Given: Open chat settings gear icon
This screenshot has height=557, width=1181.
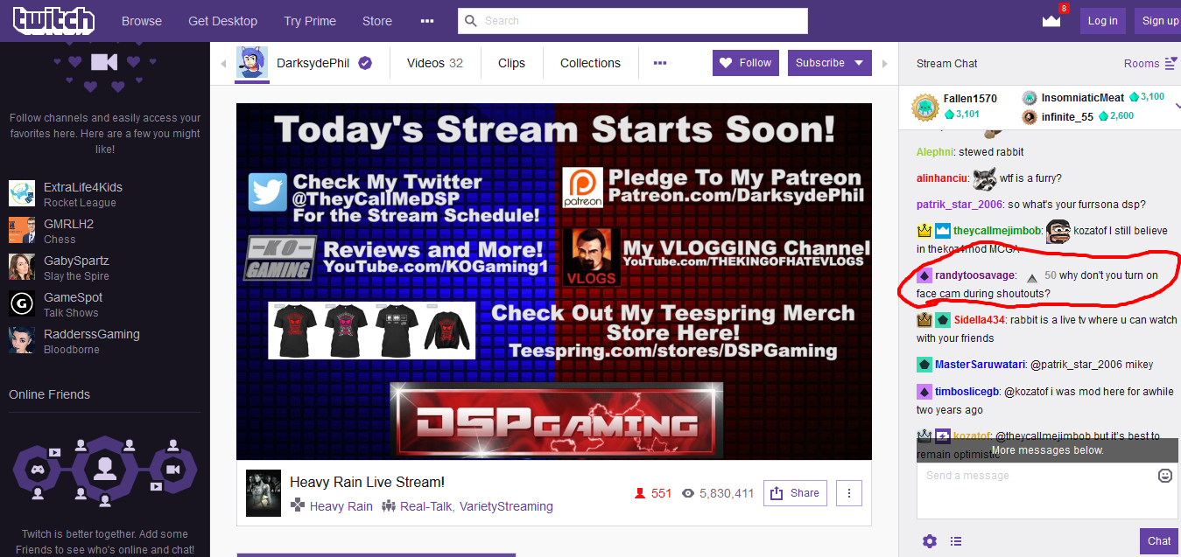Looking at the screenshot, I should point(930,541).
